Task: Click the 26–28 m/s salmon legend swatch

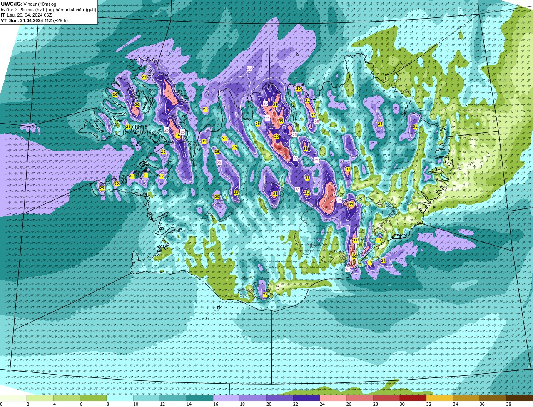Action: [360, 398]
